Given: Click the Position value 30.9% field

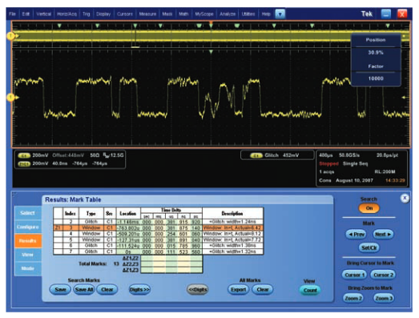Looking at the screenshot, I should [x=376, y=53].
